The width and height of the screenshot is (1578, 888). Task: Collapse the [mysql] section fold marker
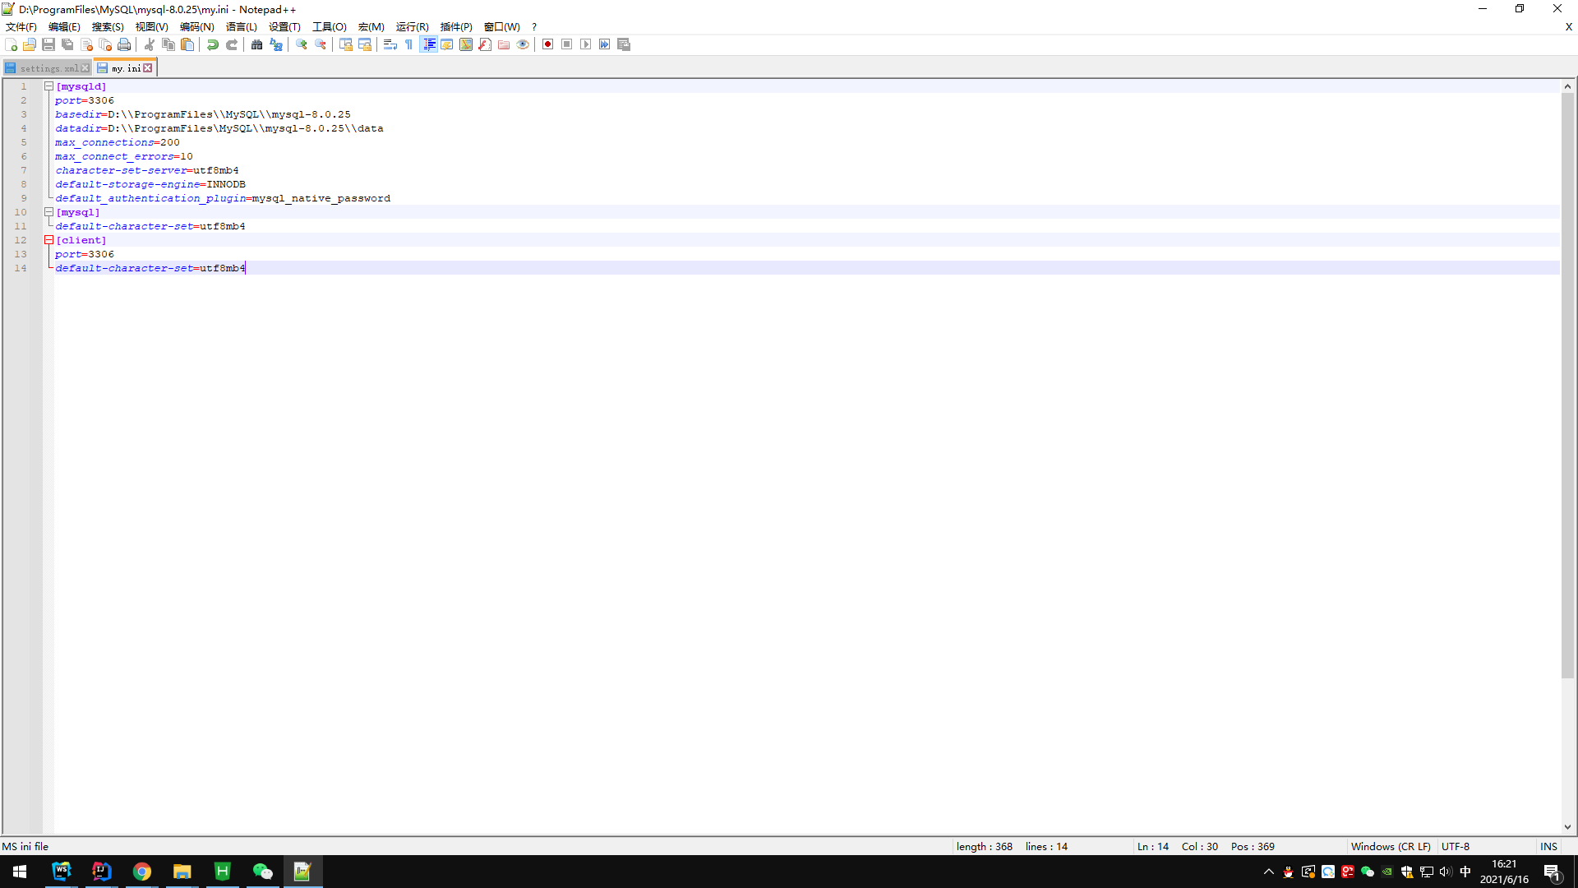click(x=48, y=212)
